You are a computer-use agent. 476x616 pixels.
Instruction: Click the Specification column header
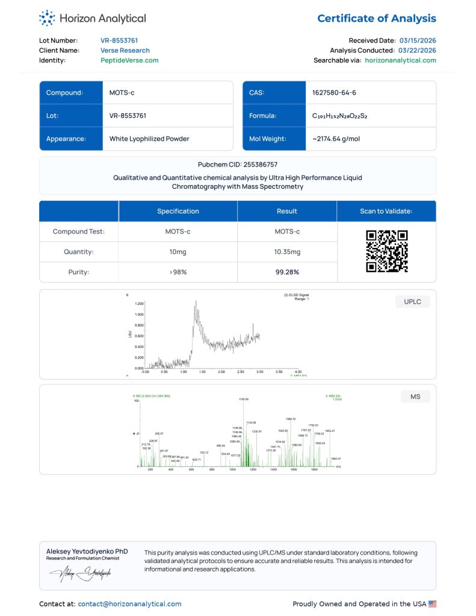point(178,211)
